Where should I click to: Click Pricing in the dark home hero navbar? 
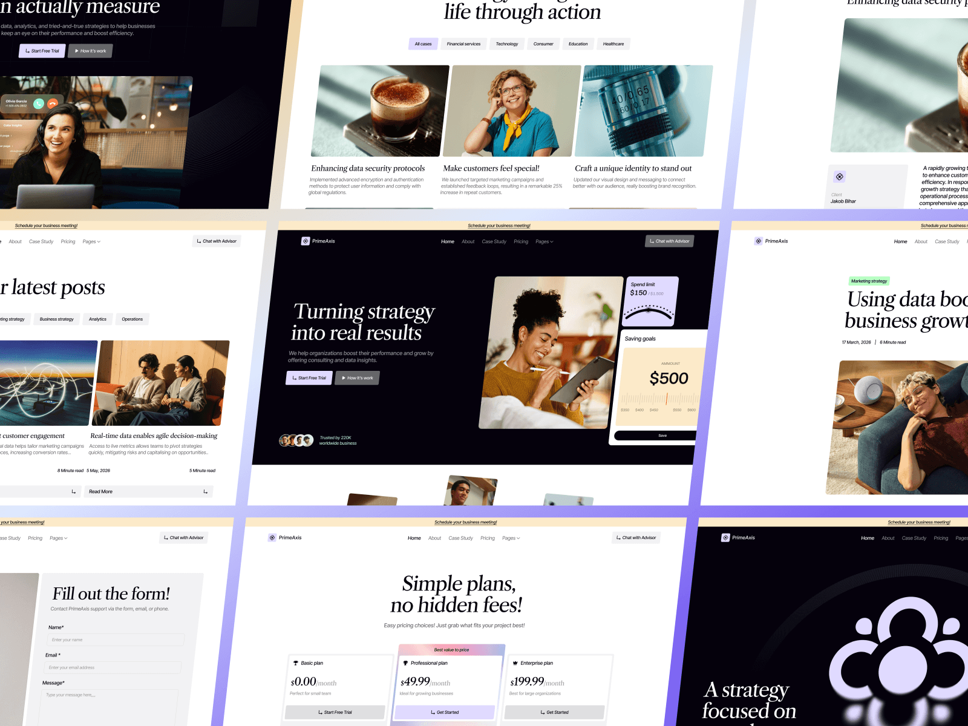[521, 241]
